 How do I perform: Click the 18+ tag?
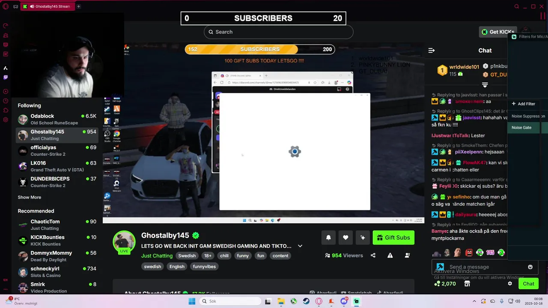208,256
